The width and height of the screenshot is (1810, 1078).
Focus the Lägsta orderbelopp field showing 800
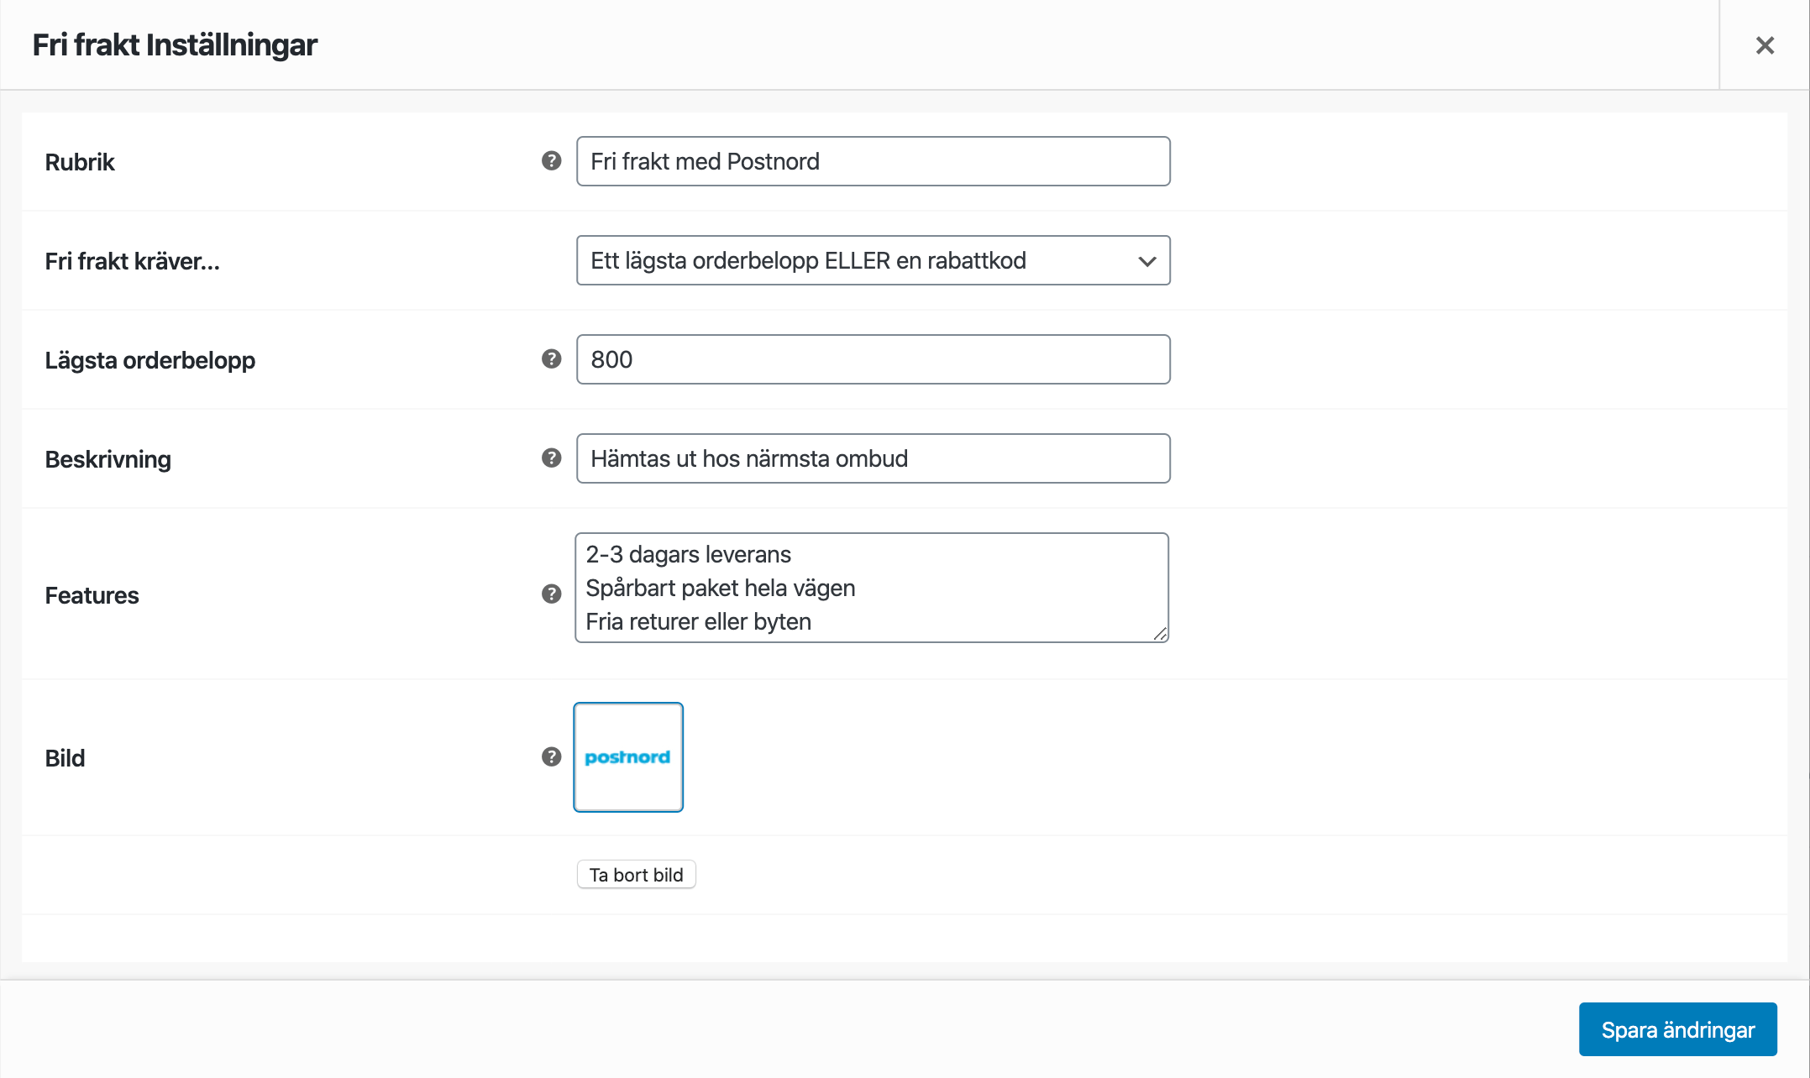tap(873, 359)
